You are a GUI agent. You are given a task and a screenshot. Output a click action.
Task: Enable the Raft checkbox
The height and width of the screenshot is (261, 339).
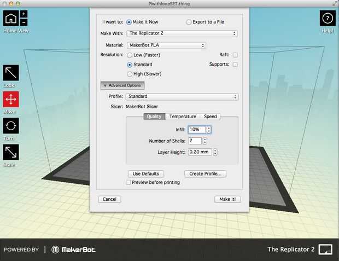[235, 55]
